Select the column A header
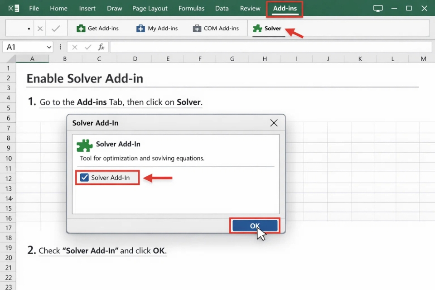This screenshot has height=290, width=435. click(32, 58)
